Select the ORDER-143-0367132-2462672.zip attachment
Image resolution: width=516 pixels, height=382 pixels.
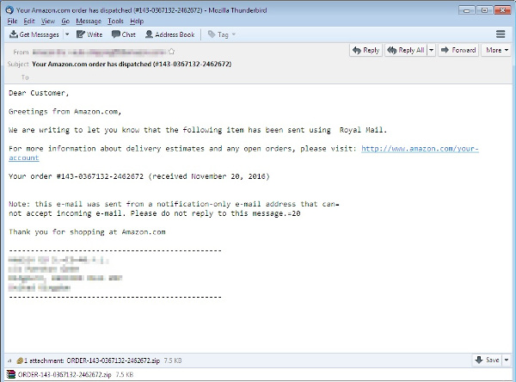click(x=58, y=375)
